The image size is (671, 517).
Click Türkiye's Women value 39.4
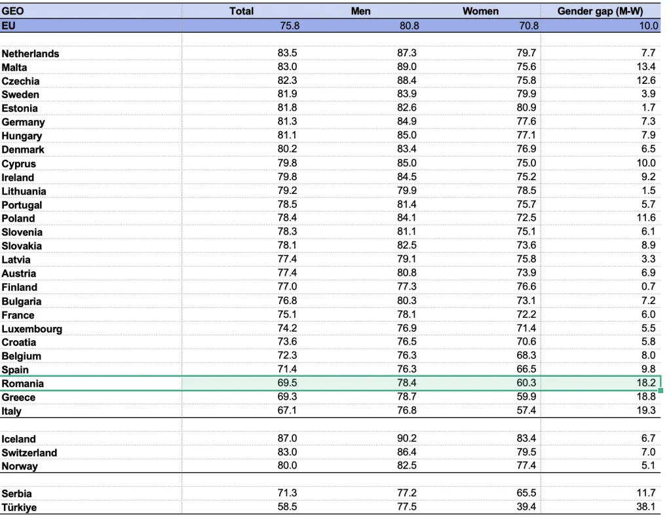[526, 507]
